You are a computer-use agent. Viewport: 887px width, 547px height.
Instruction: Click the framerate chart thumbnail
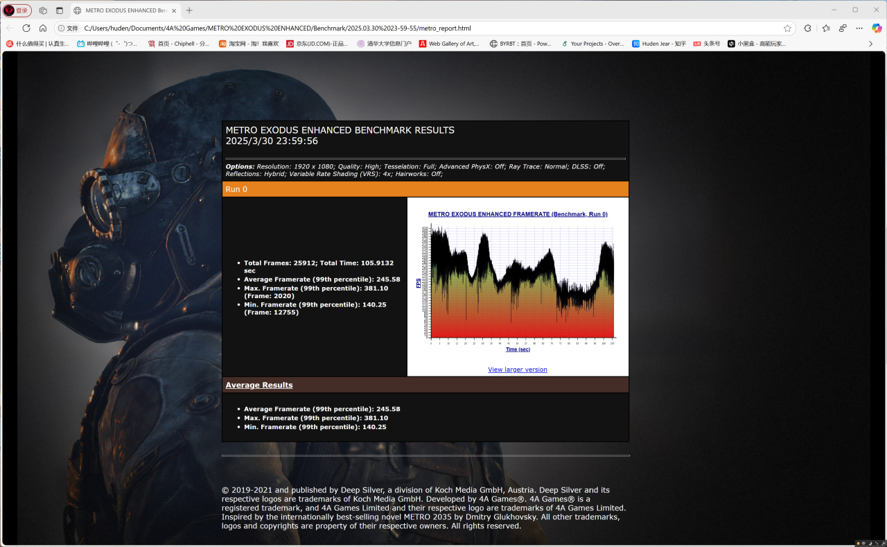point(517,283)
